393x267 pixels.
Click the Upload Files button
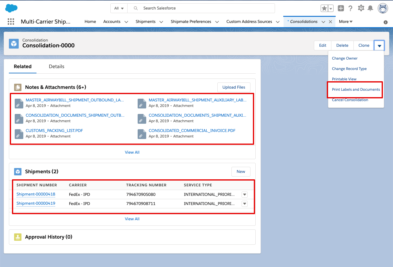234,87
